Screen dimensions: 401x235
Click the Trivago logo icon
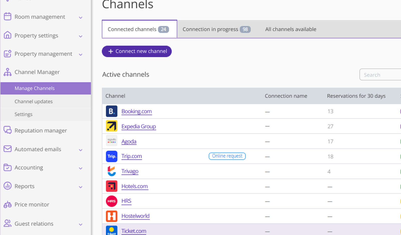point(112,171)
